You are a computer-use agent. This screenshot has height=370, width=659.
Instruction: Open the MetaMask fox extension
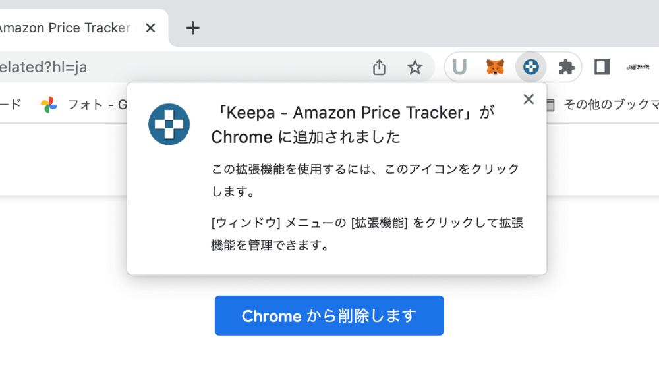click(x=495, y=66)
